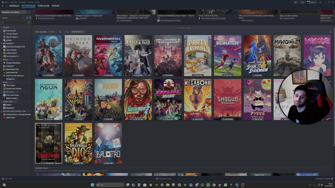
Task: Select Crimson Desert in the sidebar list
Action: coord(12,34)
